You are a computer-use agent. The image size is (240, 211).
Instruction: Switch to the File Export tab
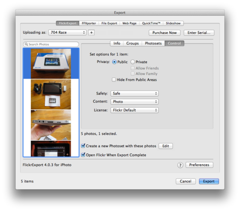click(x=109, y=23)
